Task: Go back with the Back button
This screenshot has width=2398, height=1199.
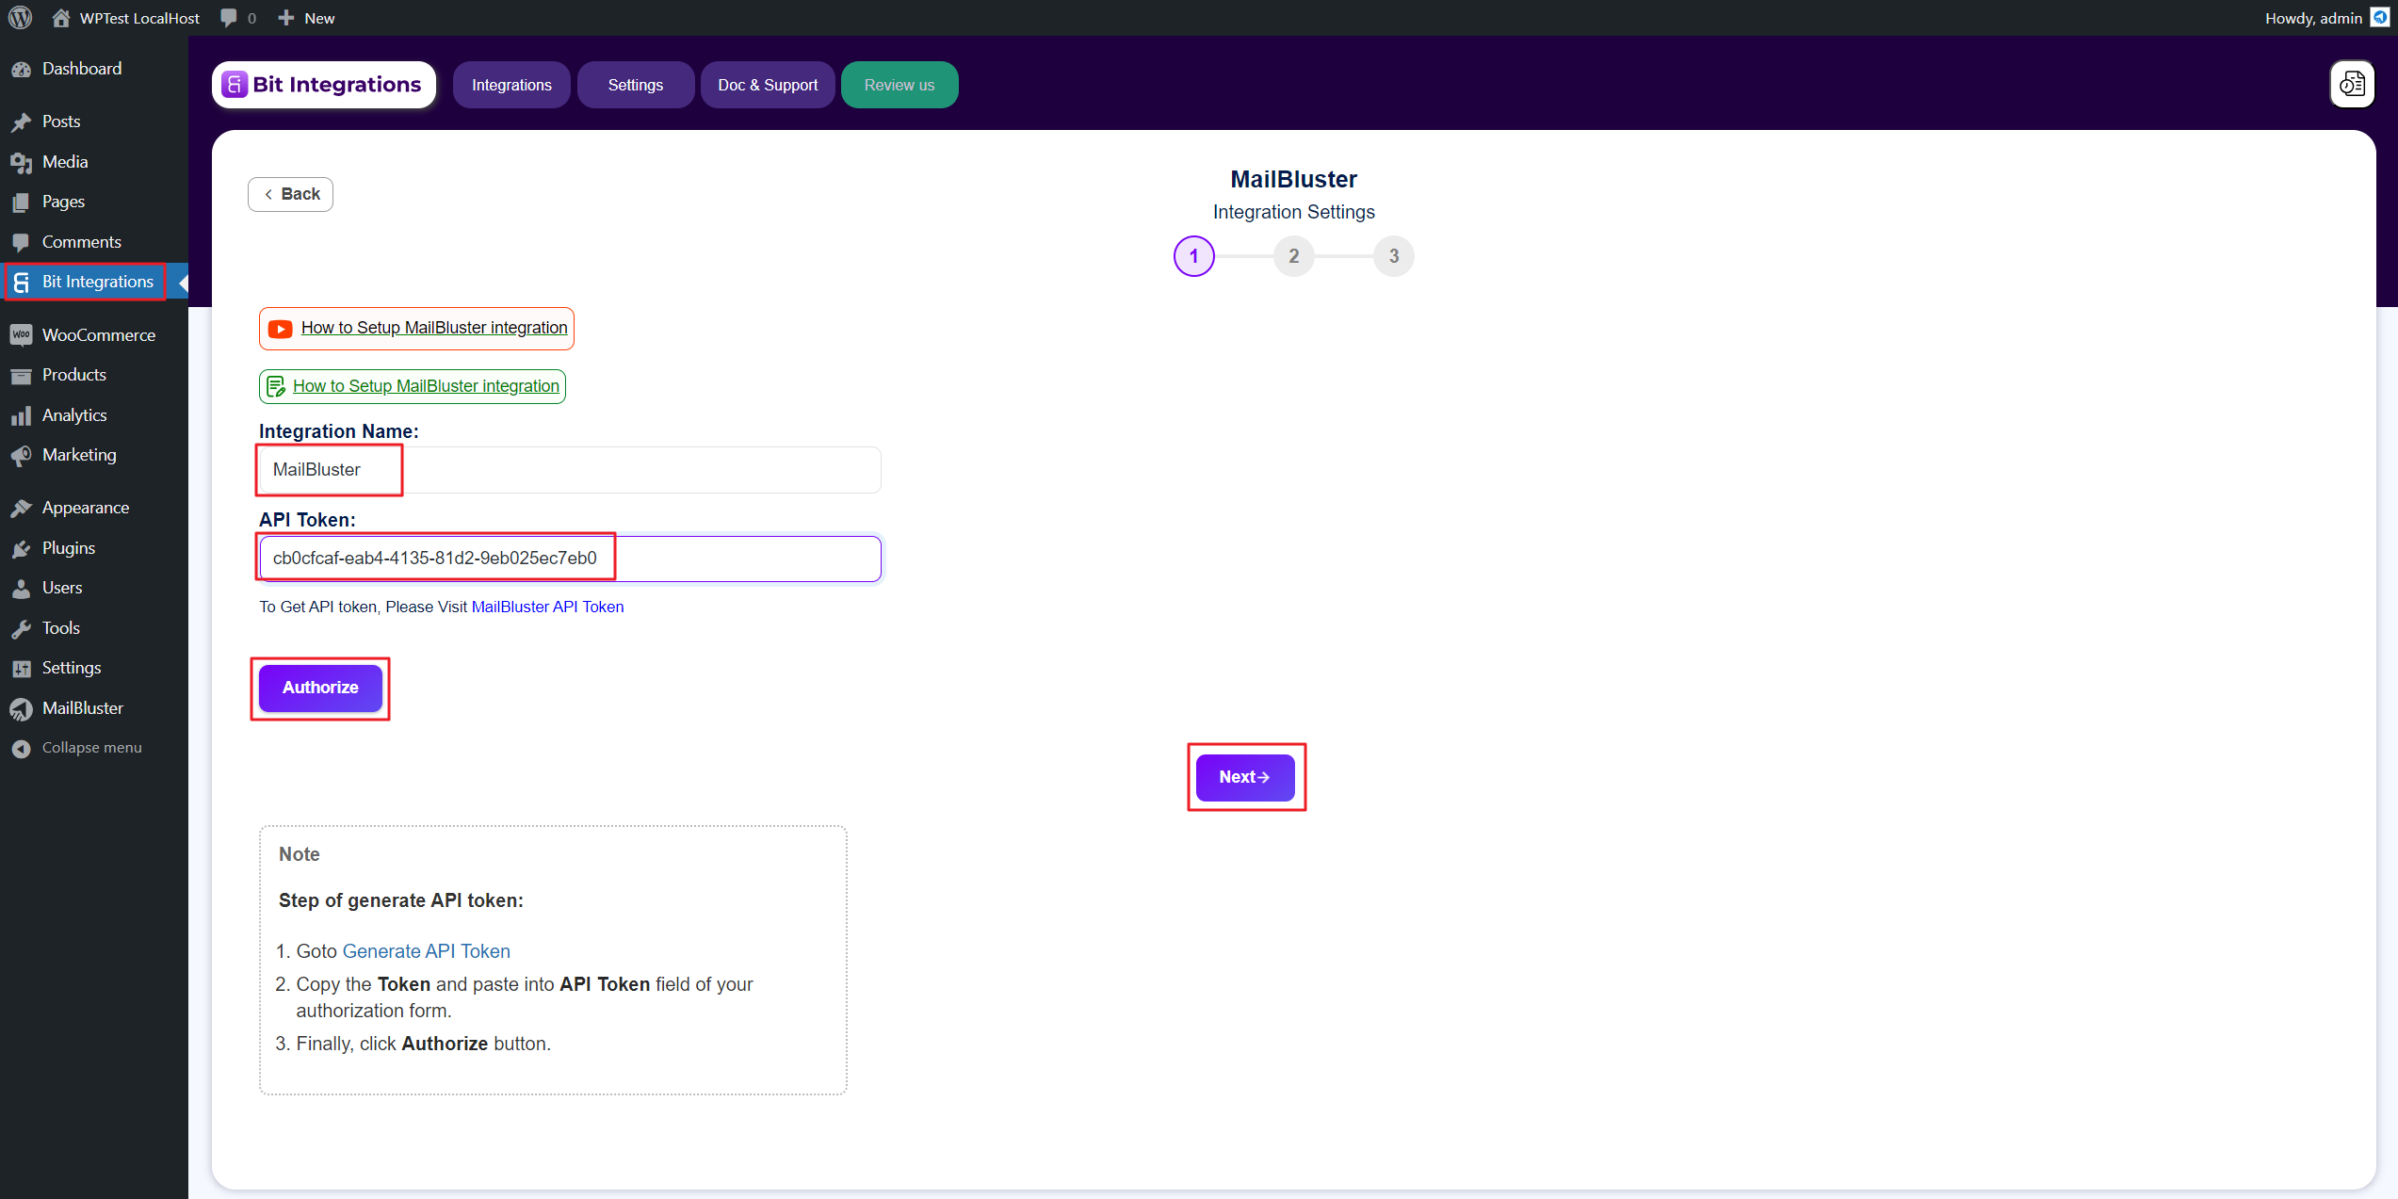Action: click(x=290, y=194)
